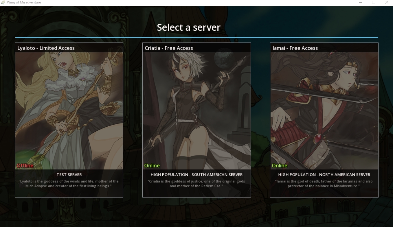393x227 pixels.
Task: Click the Online status on Criatia card
Action: point(152,166)
